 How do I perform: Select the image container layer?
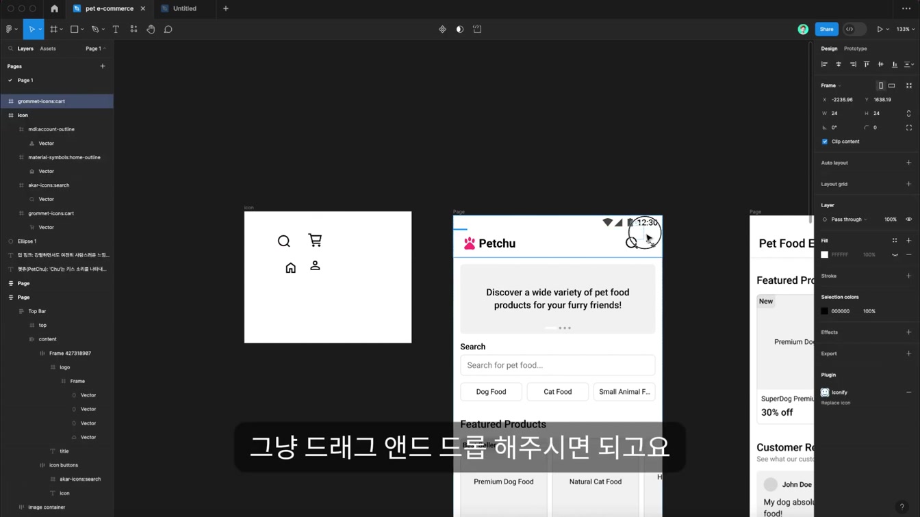(x=57, y=507)
